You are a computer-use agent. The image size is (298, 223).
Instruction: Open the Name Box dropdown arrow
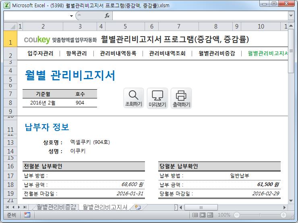pyautogui.click(x=71, y=16)
